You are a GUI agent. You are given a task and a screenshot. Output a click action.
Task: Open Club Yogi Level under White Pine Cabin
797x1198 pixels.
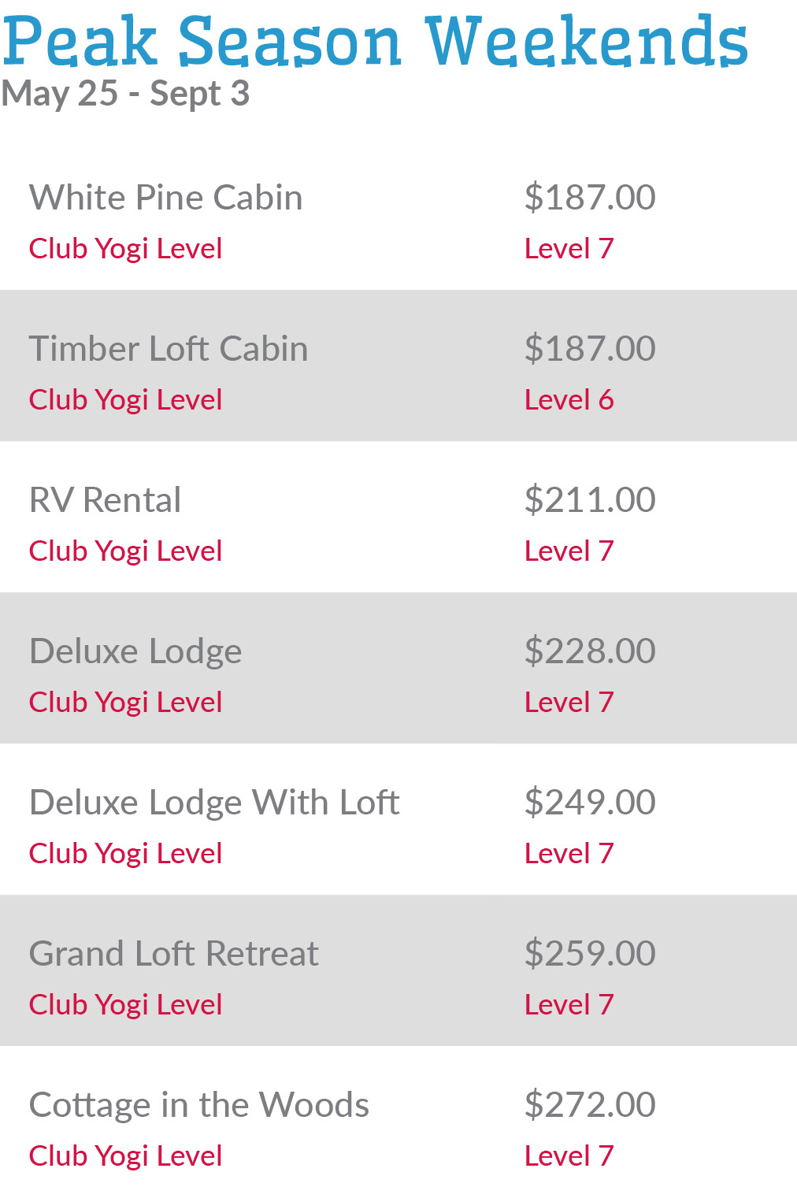click(125, 249)
